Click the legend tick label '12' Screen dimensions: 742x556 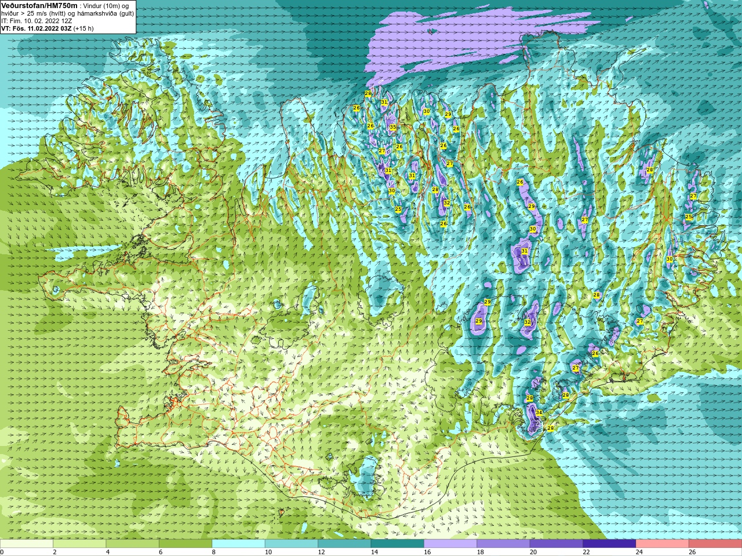coord(321,552)
